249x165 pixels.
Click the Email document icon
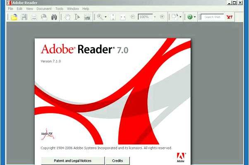[x=44, y=17]
